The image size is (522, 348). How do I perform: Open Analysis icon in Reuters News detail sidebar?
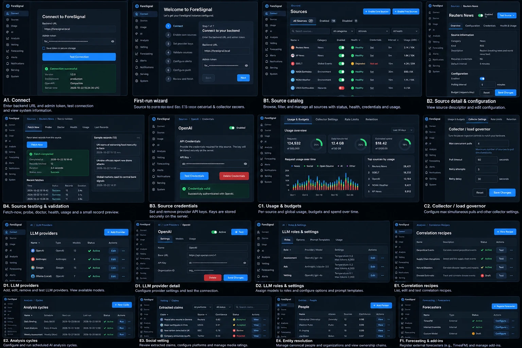click(x=430, y=36)
